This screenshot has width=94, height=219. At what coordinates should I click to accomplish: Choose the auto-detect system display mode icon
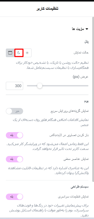coord(10,53)
